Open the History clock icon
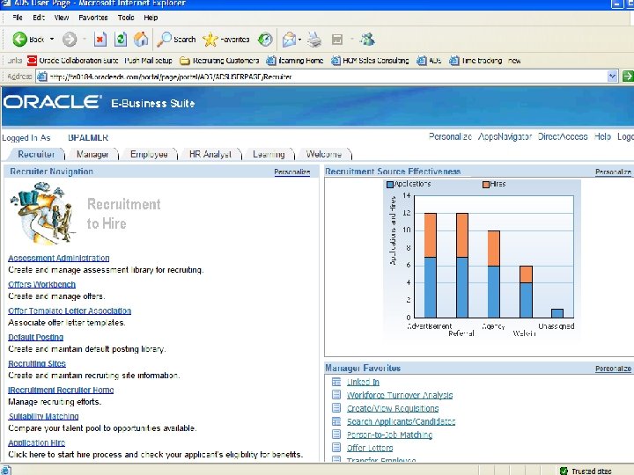This screenshot has height=475, width=634. pos(265,40)
